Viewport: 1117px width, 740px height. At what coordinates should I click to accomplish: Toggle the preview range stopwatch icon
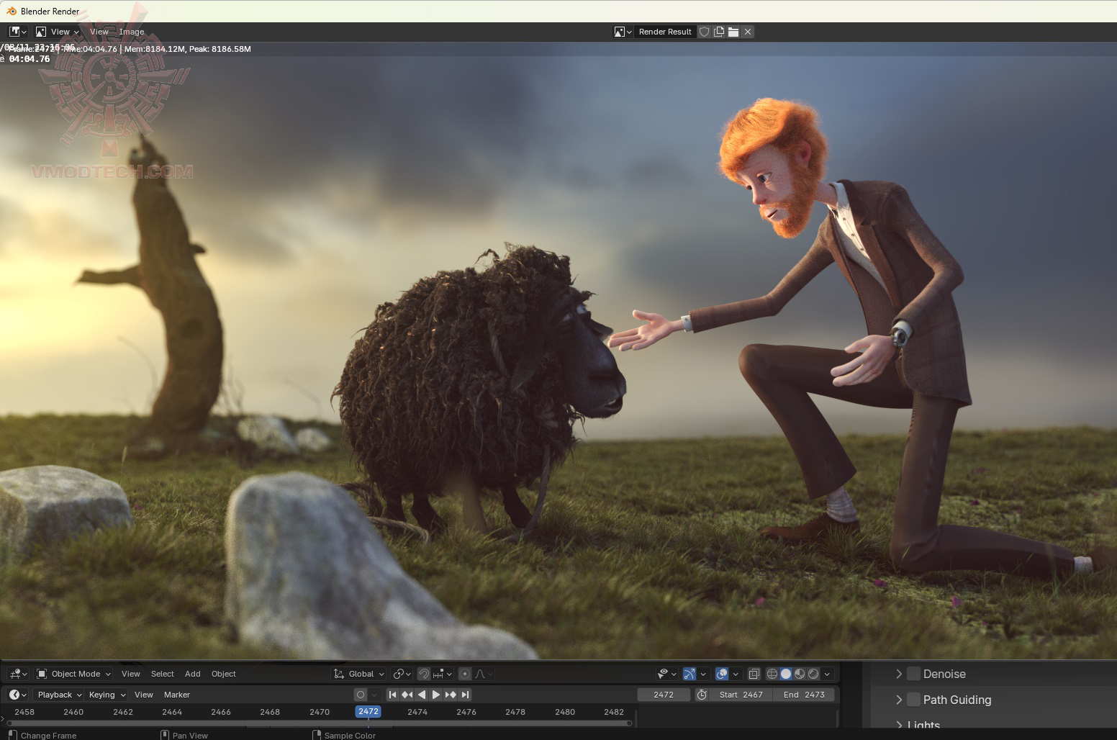pyautogui.click(x=702, y=695)
